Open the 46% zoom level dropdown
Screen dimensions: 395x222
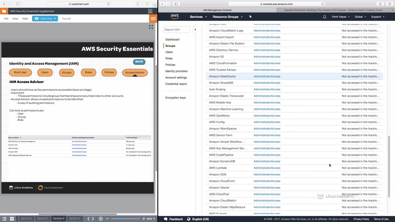point(150,219)
